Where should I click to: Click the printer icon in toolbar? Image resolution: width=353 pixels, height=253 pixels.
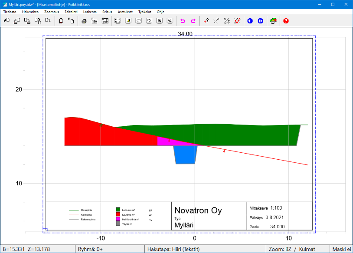tap(85, 21)
